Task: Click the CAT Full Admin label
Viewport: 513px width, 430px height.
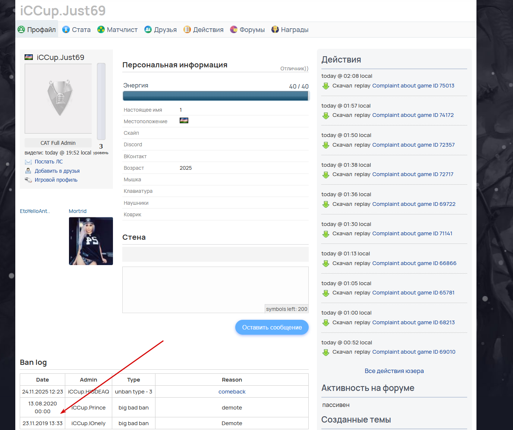Action: point(58,143)
